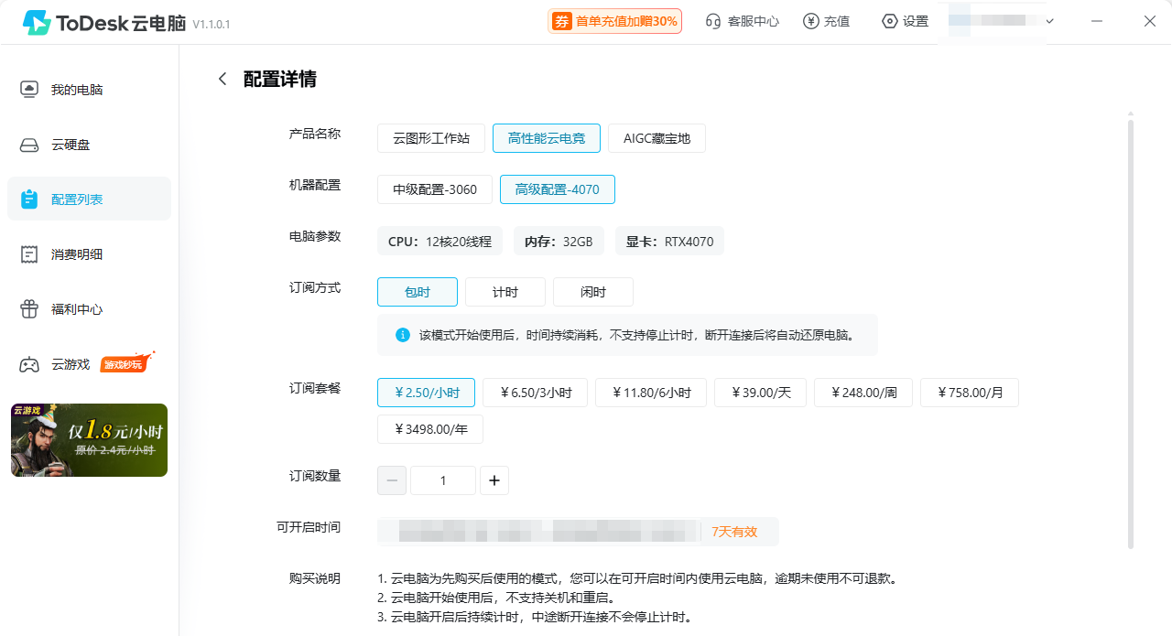
Task: Select 包时 subscription mode
Action: [418, 292]
